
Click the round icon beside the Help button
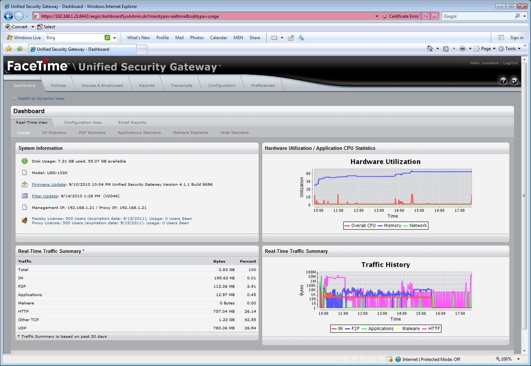[515, 81]
